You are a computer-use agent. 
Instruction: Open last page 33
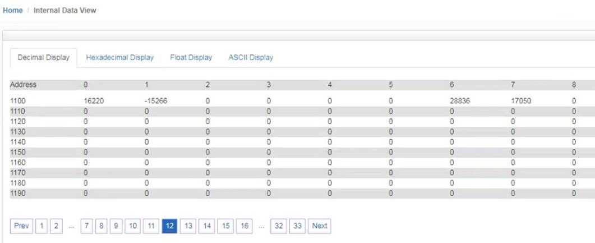coord(297,226)
